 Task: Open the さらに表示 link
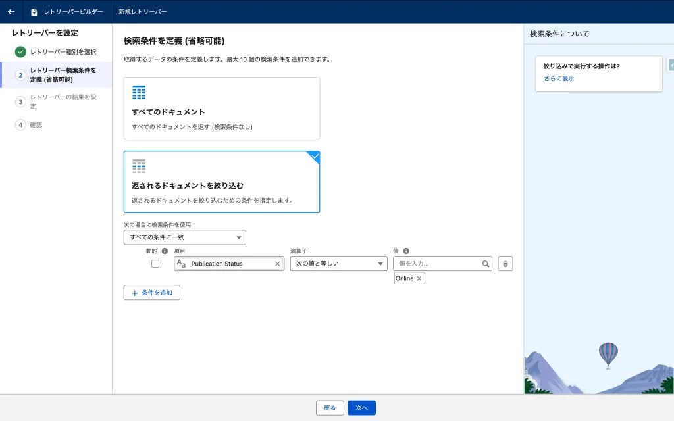click(558, 78)
